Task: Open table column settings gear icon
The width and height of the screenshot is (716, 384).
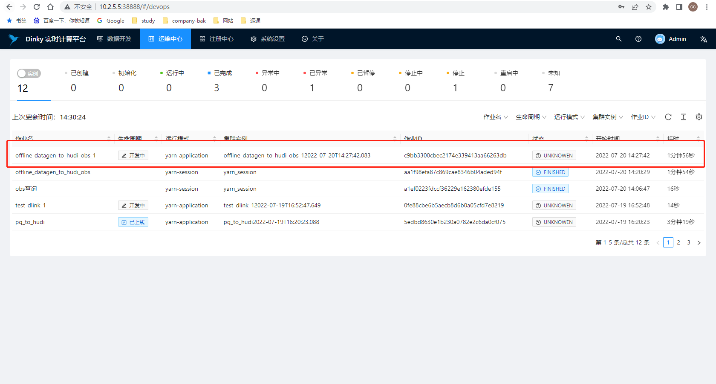Action: 699,117
